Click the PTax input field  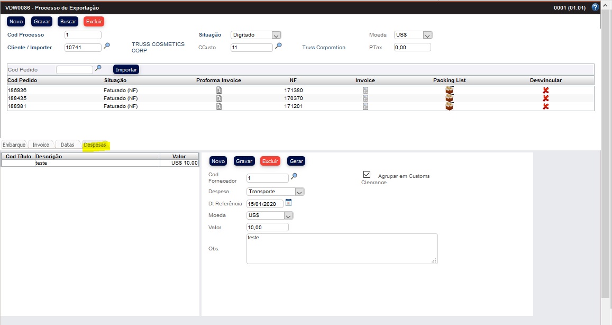412,47
